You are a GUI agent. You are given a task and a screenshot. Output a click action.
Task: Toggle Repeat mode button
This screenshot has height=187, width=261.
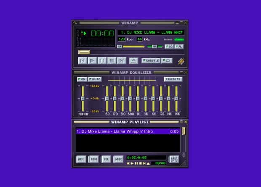[x=167, y=61]
